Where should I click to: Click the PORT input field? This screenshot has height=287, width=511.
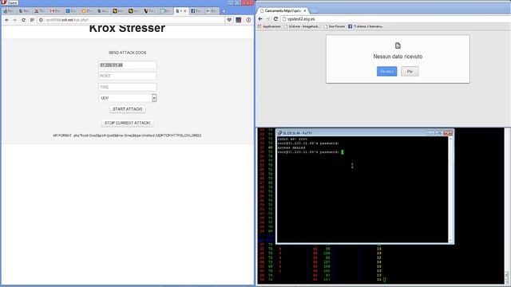click(x=128, y=77)
